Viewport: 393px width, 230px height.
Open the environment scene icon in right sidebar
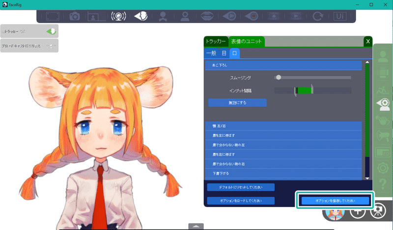coord(383,89)
